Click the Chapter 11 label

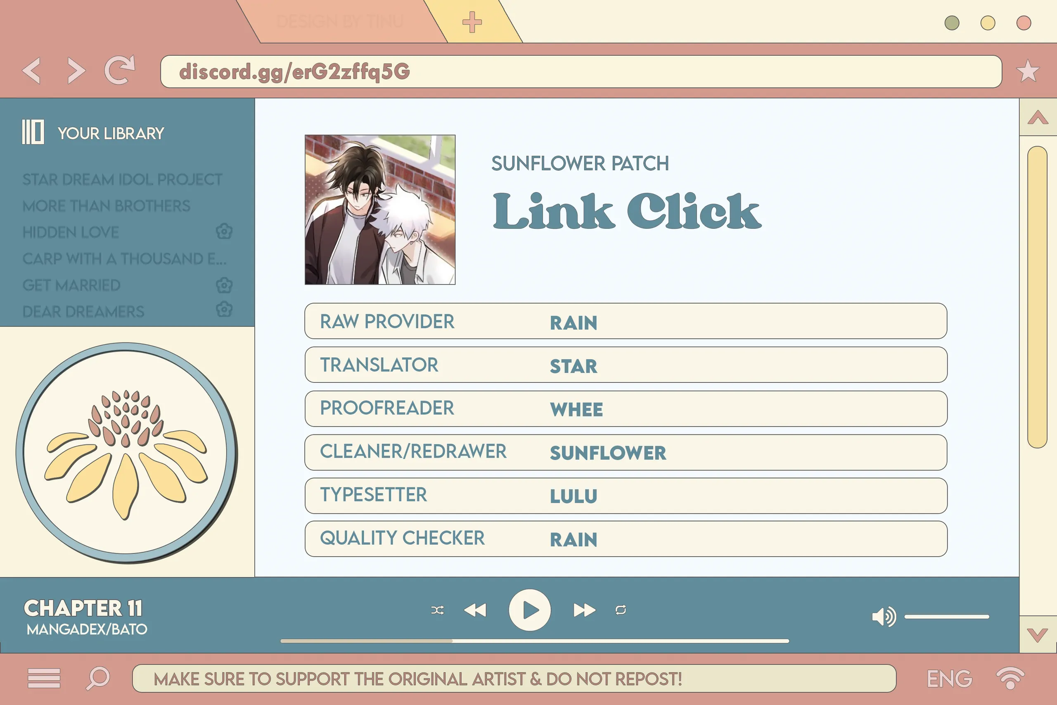83,608
